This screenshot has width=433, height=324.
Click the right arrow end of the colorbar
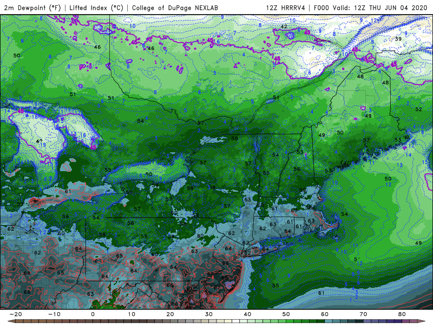tap(422, 321)
